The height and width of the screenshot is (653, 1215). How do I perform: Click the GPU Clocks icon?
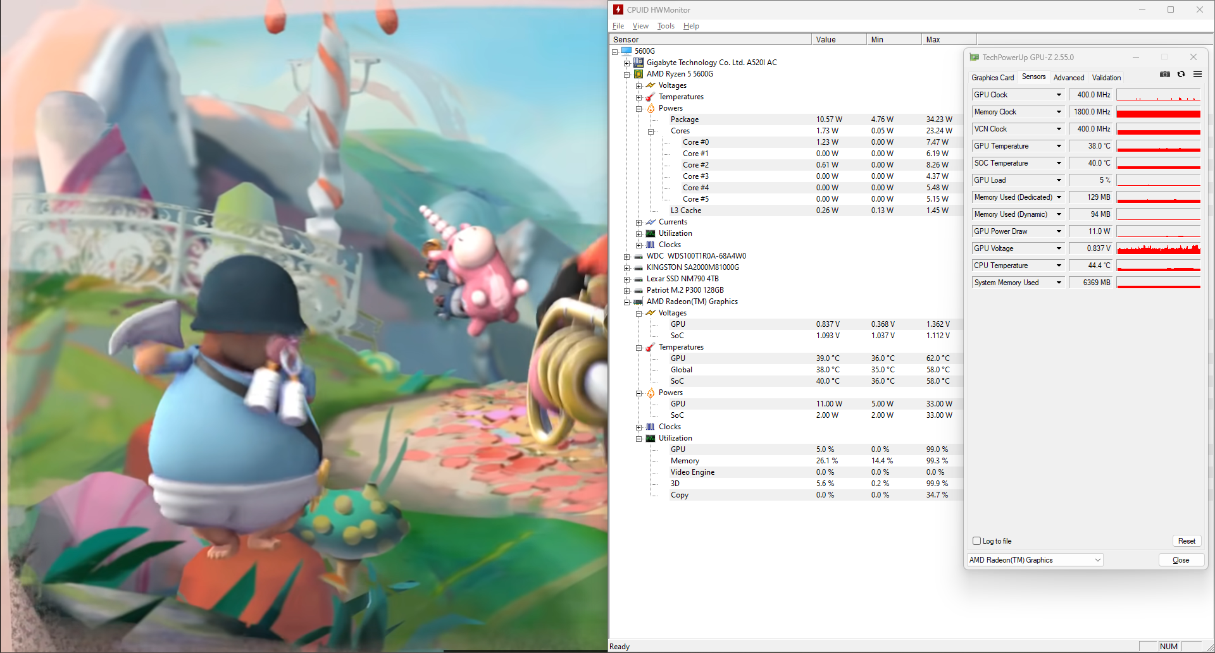click(x=651, y=427)
